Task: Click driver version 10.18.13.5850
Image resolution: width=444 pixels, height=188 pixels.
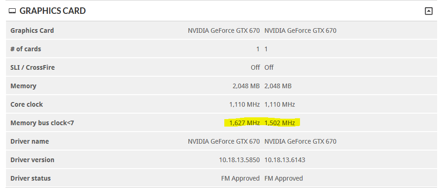Action: (239, 160)
